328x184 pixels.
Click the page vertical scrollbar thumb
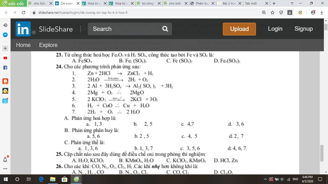click(326, 27)
